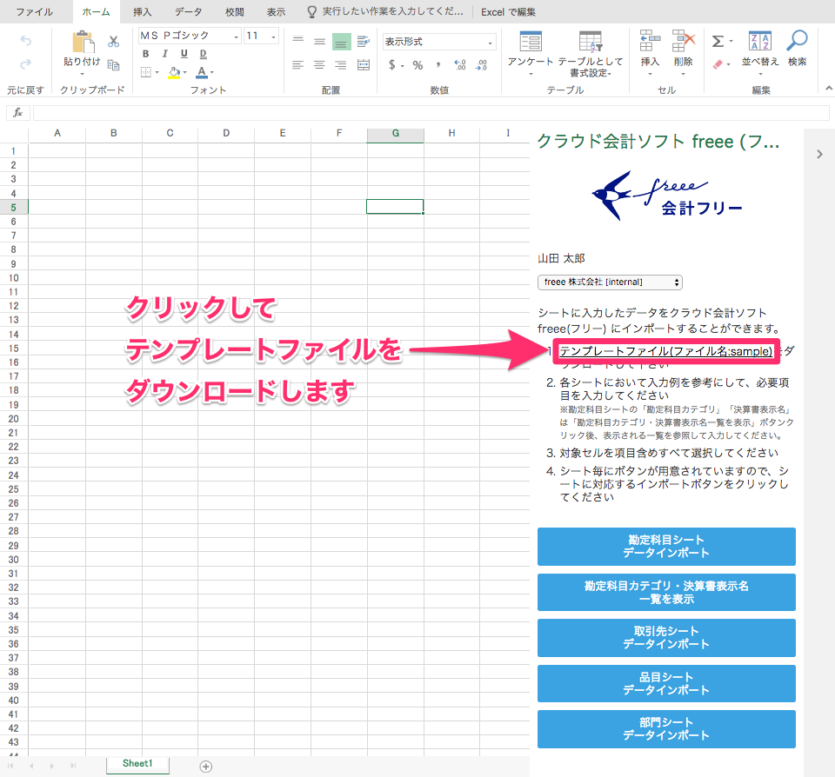This screenshot has height=777, width=835.
Task: Align cell content to top
Action: click(298, 41)
